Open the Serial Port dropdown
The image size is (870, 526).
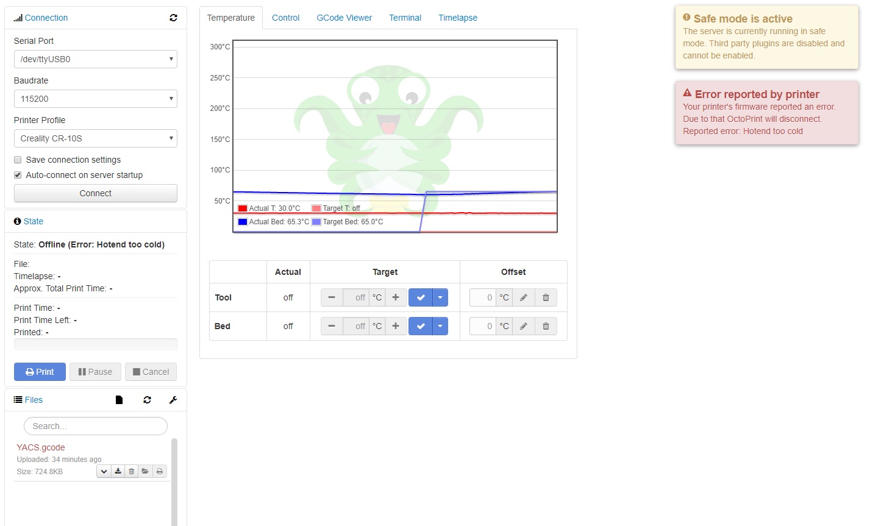click(95, 59)
